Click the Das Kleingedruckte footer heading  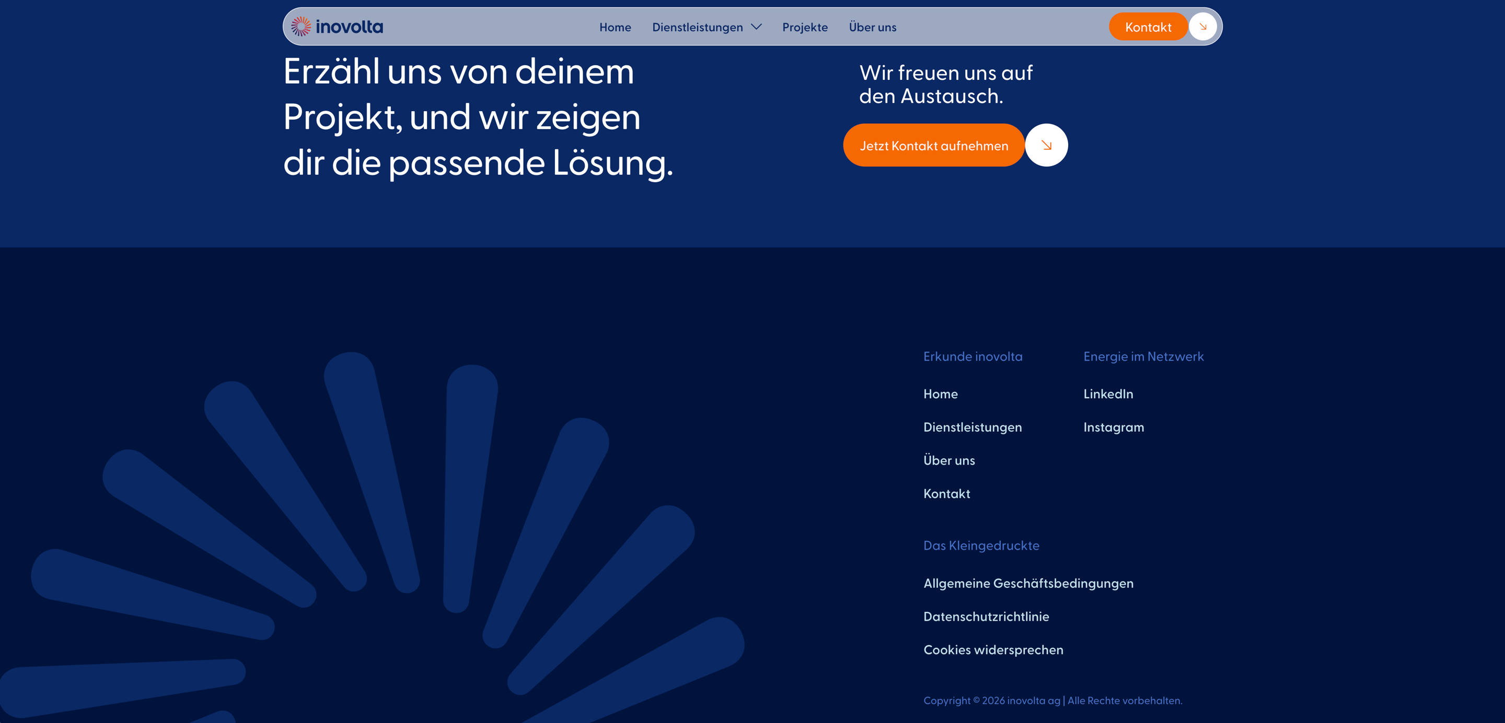981,546
